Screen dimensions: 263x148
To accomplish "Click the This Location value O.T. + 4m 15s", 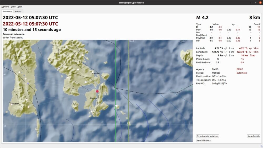I will (219, 80).
